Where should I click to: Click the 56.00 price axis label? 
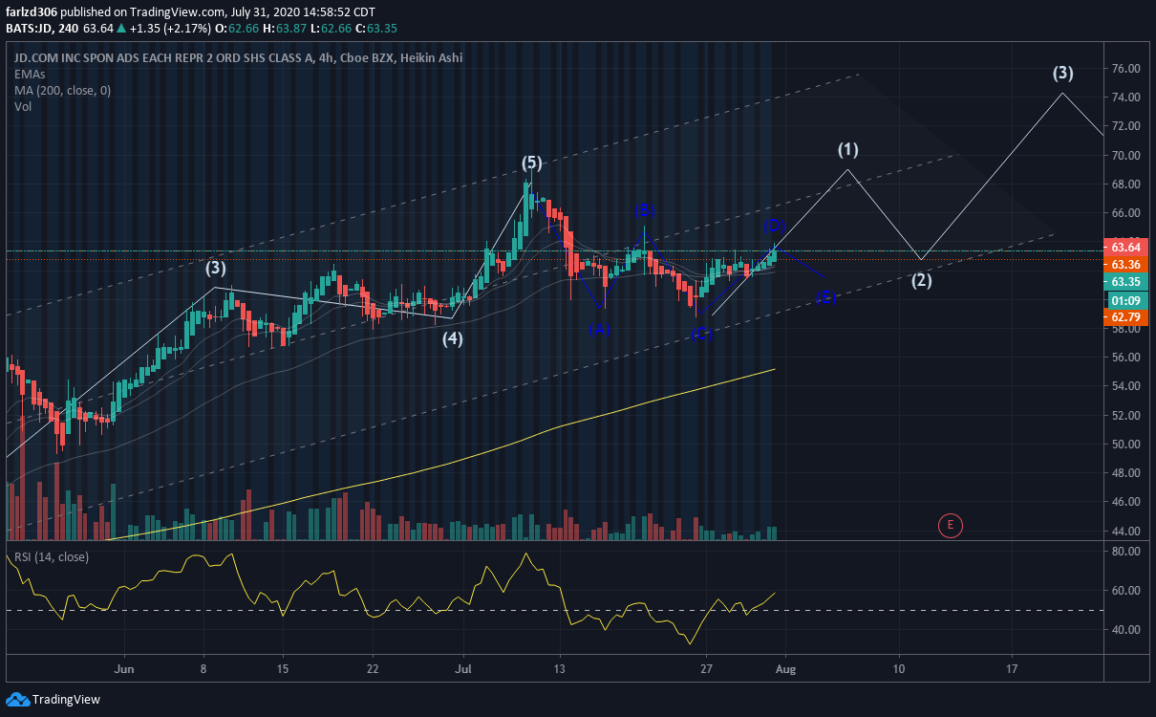coord(1126,358)
